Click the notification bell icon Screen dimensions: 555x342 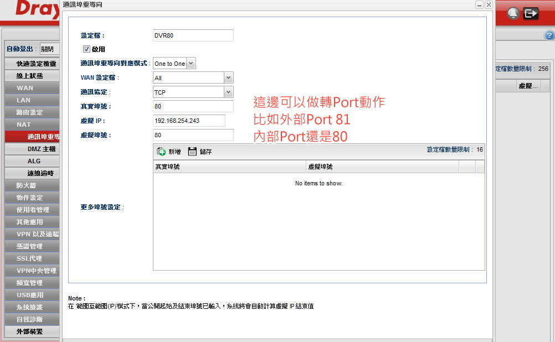point(513,13)
